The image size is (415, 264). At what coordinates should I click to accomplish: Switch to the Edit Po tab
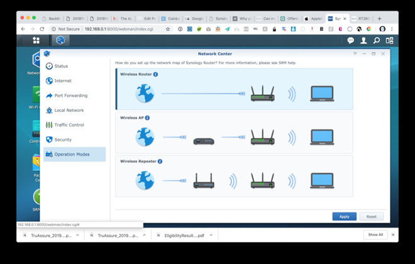click(147, 18)
